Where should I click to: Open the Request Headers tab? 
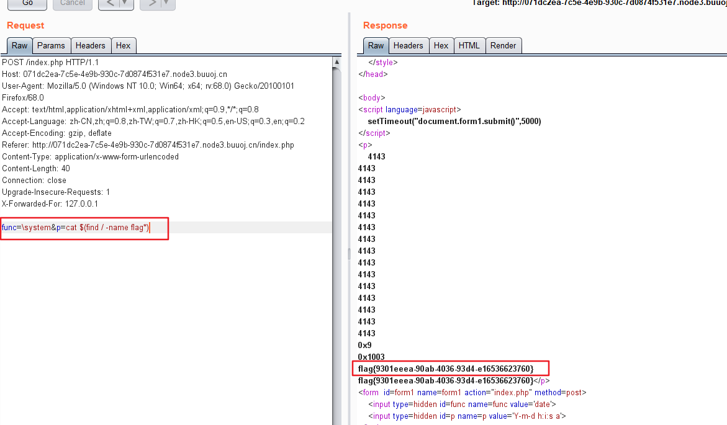point(91,45)
